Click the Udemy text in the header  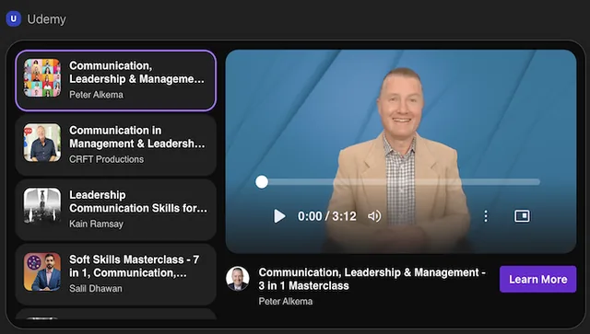[x=47, y=19]
